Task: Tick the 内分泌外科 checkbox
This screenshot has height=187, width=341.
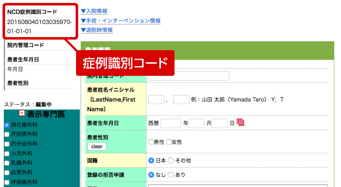Action: click(x=7, y=144)
